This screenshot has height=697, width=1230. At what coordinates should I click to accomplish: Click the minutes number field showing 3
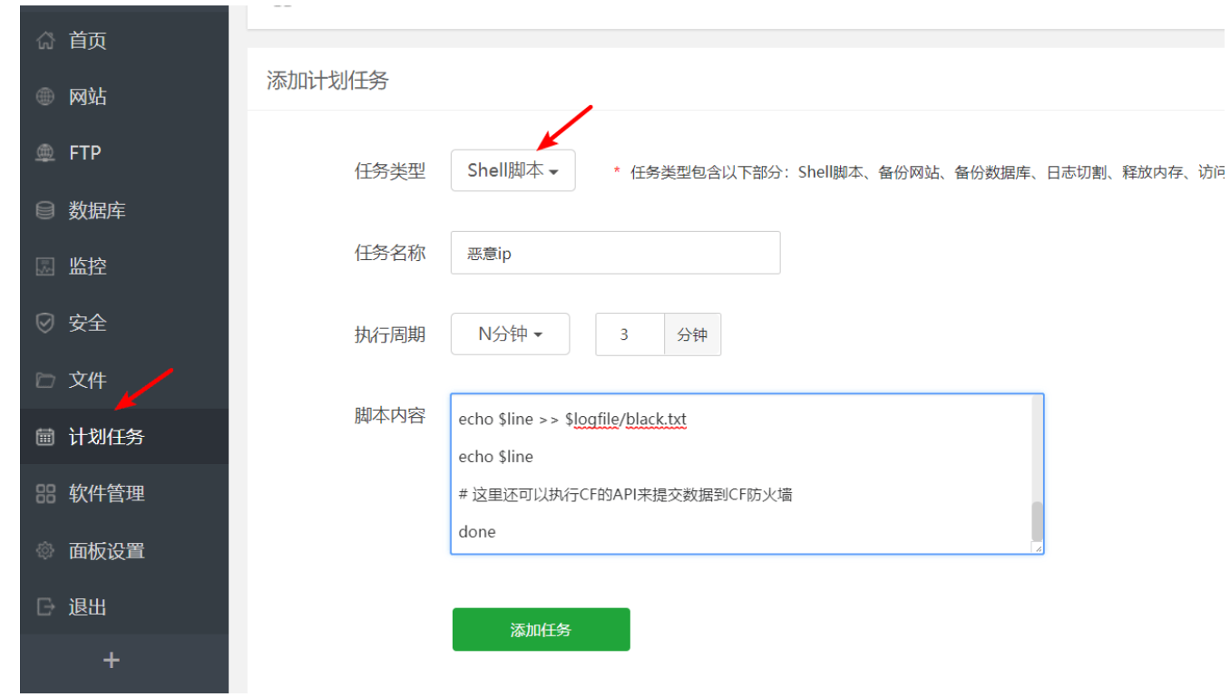[x=630, y=334]
